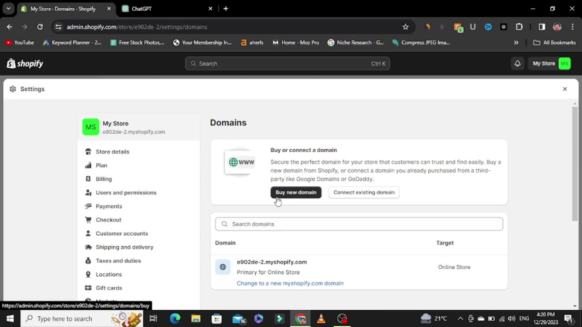Click Connect existing domain button
The width and height of the screenshot is (582, 327).
click(364, 193)
